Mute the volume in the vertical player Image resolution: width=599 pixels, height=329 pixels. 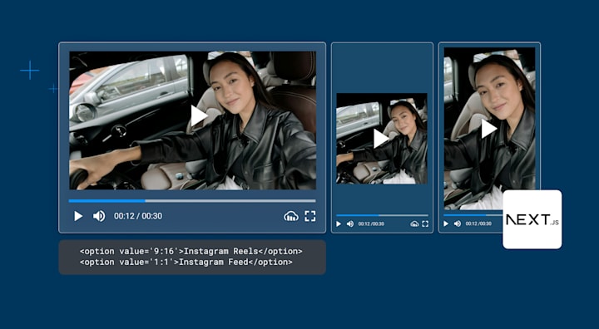pos(458,223)
